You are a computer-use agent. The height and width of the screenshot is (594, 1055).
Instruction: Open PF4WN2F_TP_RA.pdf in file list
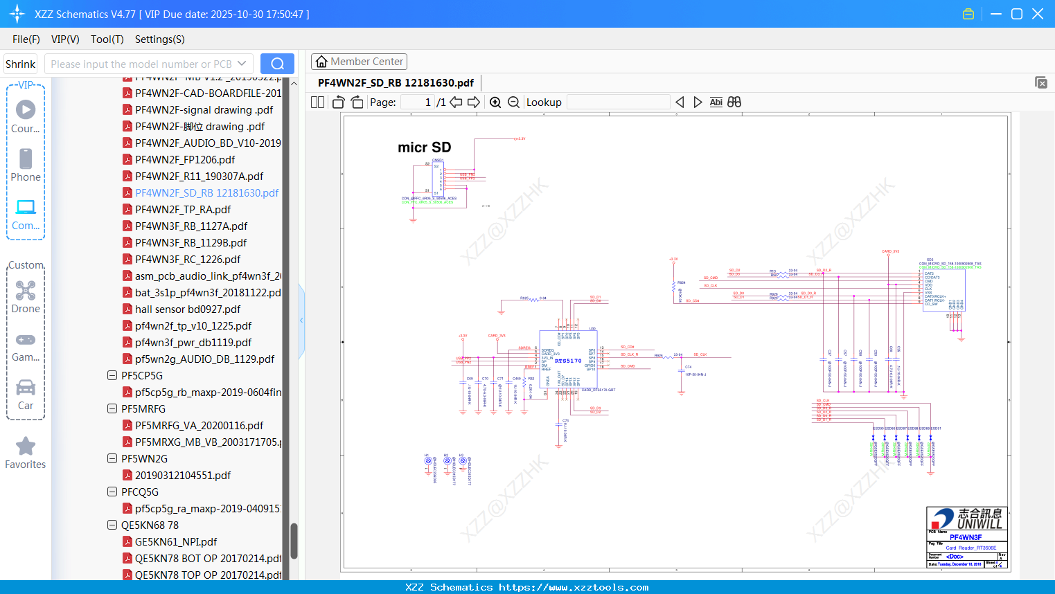click(183, 209)
